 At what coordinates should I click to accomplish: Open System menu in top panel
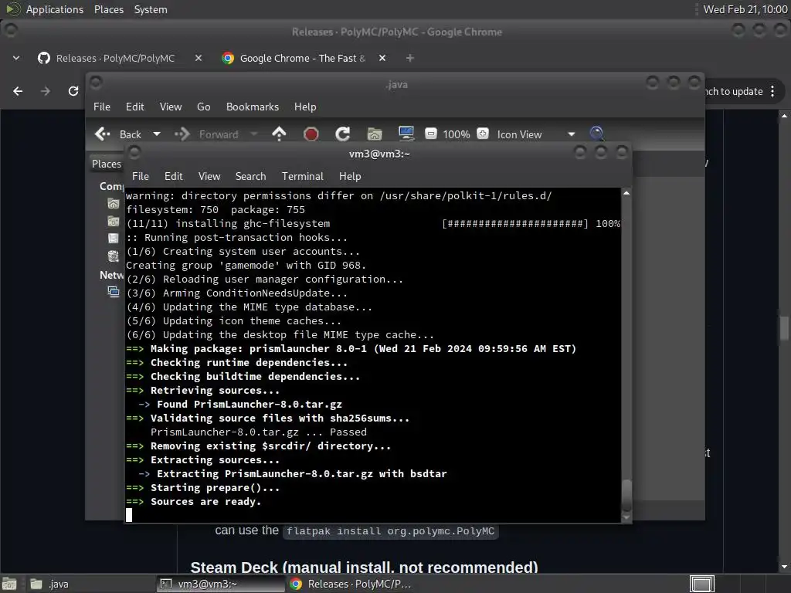pyautogui.click(x=151, y=9)
